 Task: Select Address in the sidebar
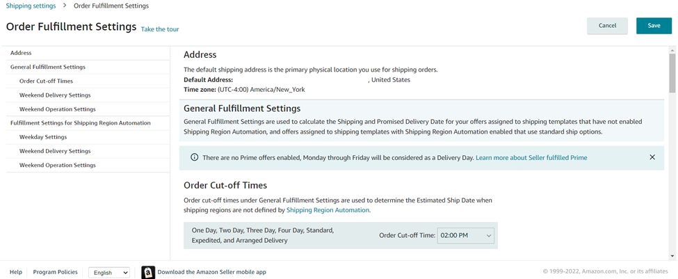21,53
